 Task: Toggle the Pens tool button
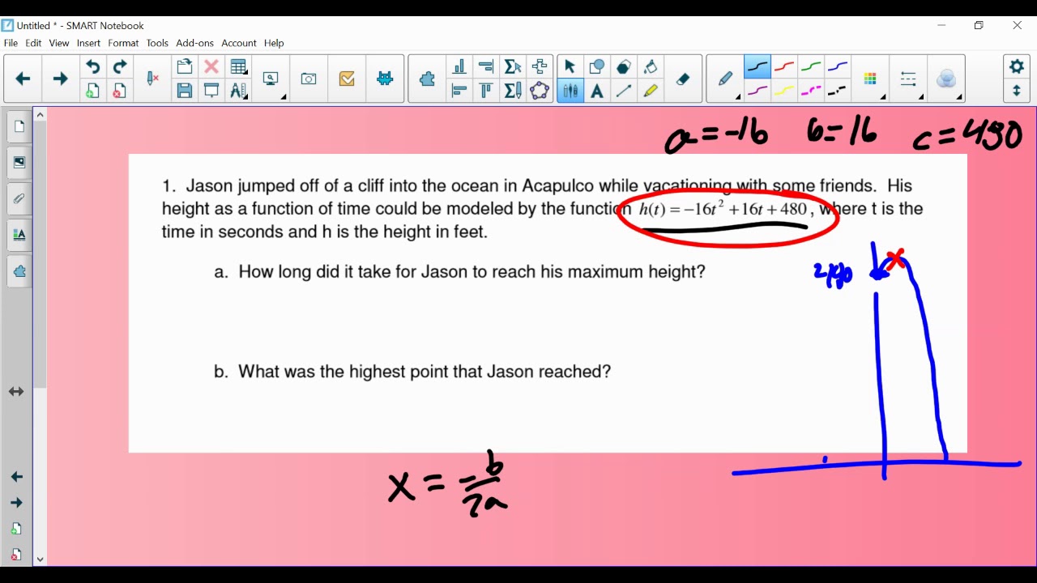pos(570,91)
